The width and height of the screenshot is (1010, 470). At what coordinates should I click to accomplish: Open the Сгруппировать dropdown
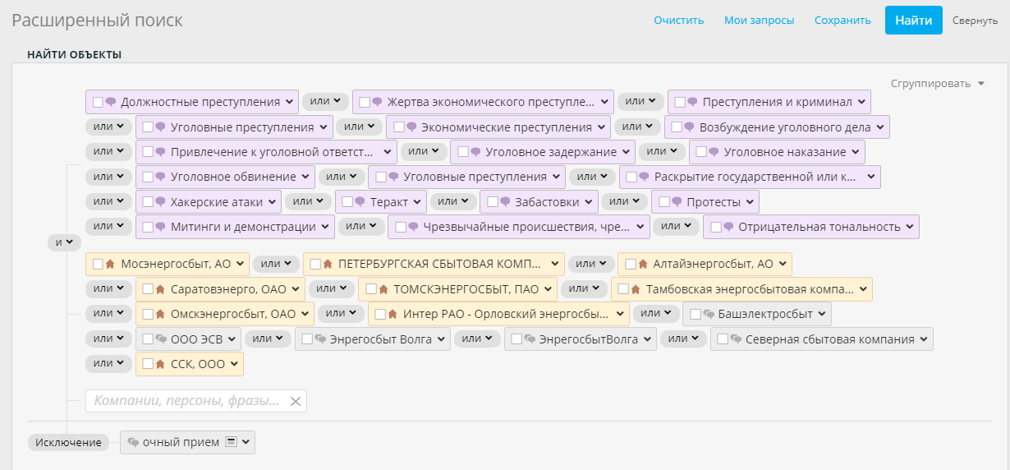(938, 84)
